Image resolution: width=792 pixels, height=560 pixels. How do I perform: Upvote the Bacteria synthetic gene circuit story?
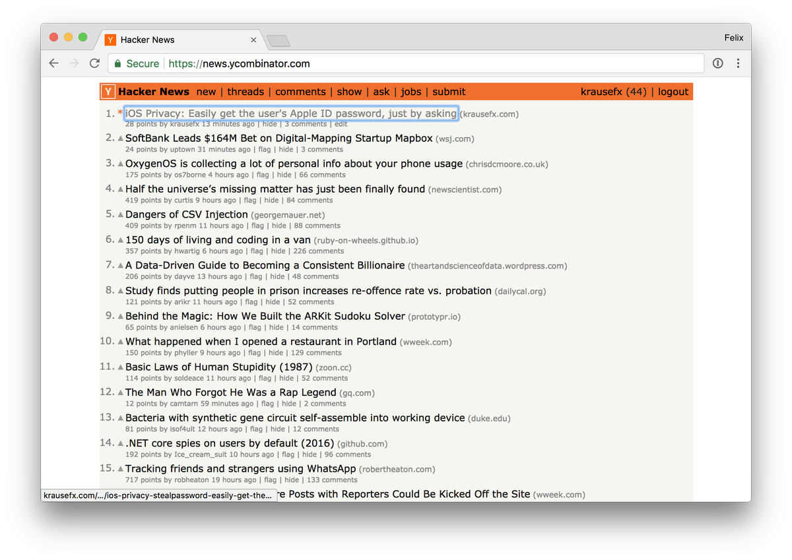tap(121, 418)
